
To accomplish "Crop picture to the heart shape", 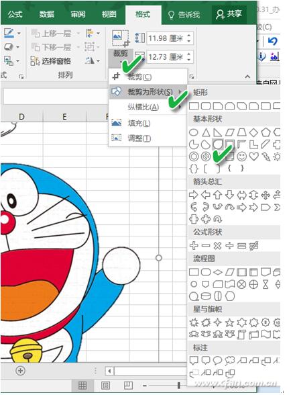I will coord(253,157).
